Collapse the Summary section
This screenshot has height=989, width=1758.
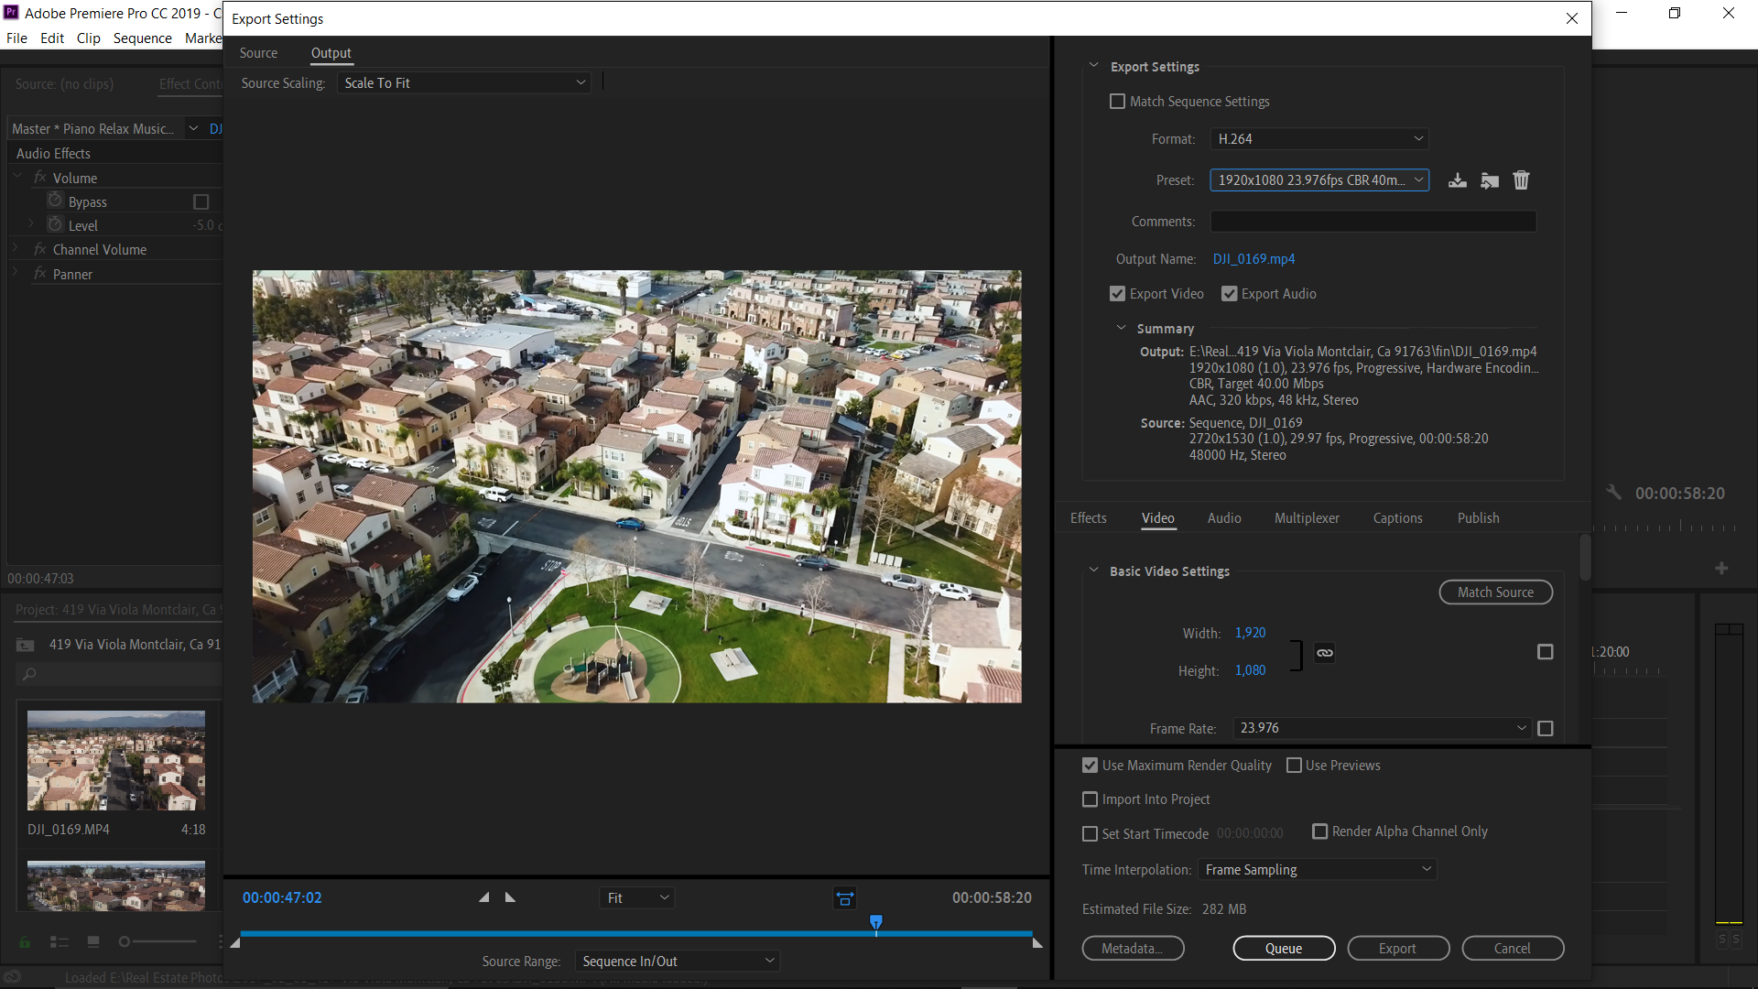pos(1121,328)
